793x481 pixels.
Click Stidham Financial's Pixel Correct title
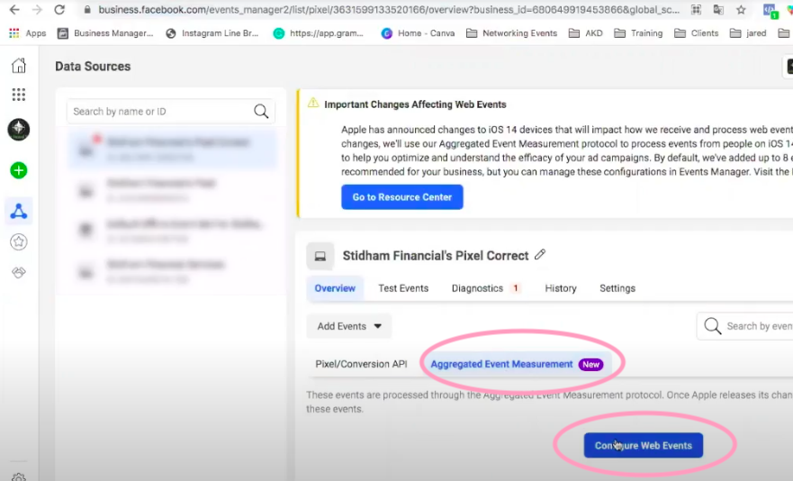436,256
